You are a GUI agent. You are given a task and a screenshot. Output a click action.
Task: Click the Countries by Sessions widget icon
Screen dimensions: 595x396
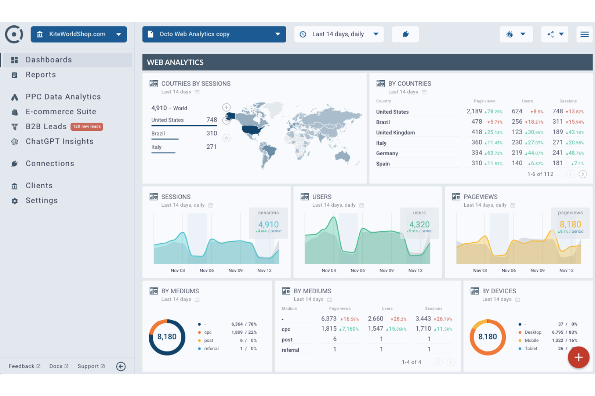[154, 83]
